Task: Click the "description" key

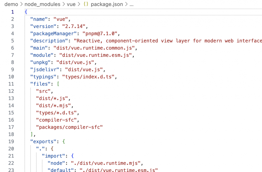Action: point(49,41)
